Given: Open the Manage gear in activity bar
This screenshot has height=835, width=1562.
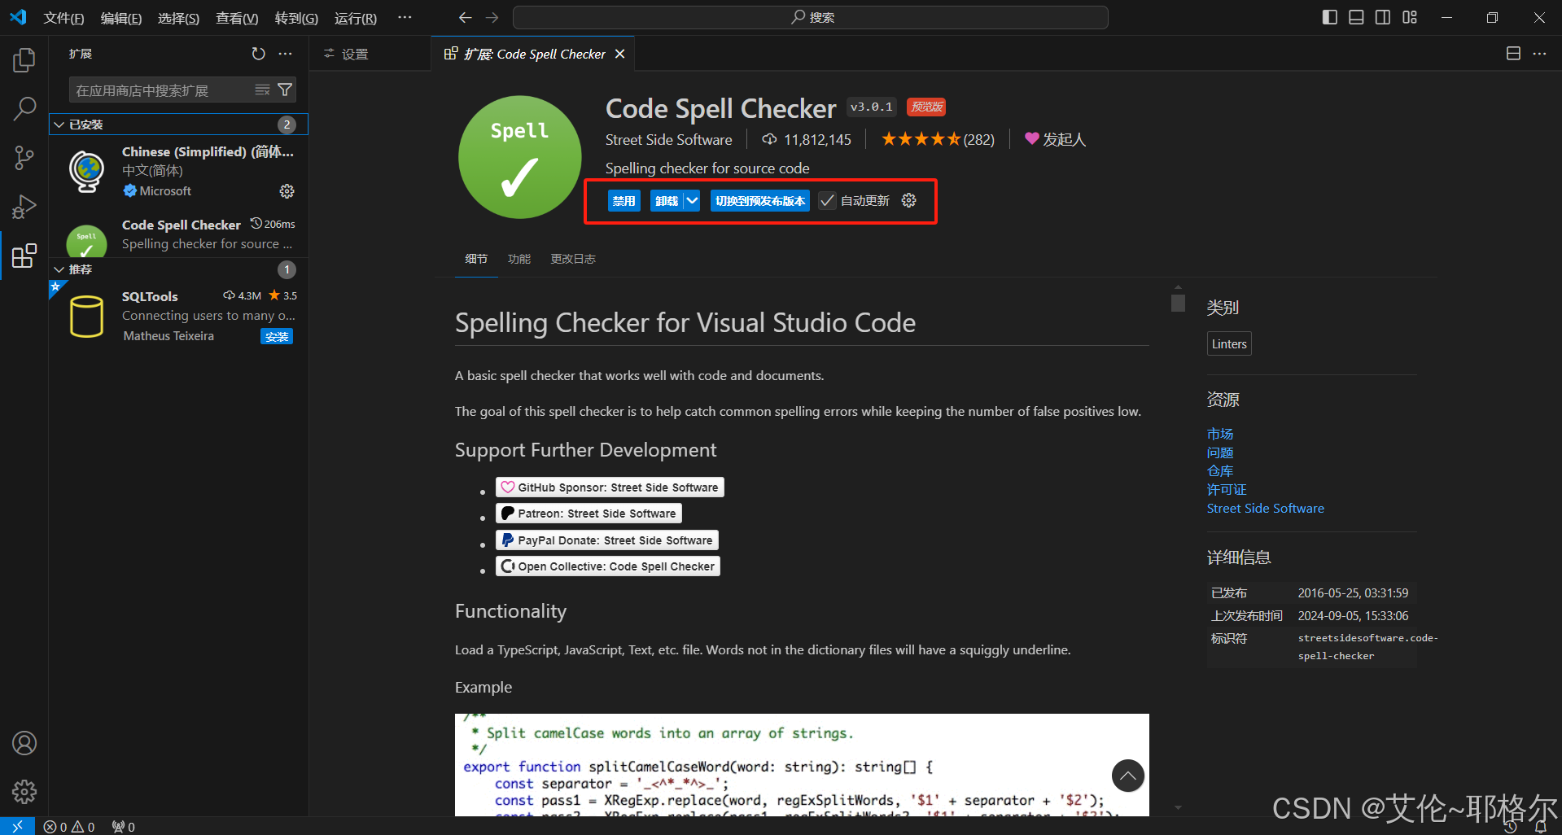Looking at the screenshot, I should click(24, 791).
